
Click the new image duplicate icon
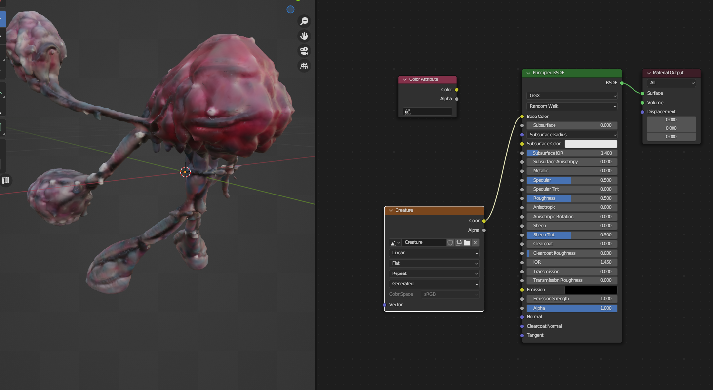click(459, 242)
